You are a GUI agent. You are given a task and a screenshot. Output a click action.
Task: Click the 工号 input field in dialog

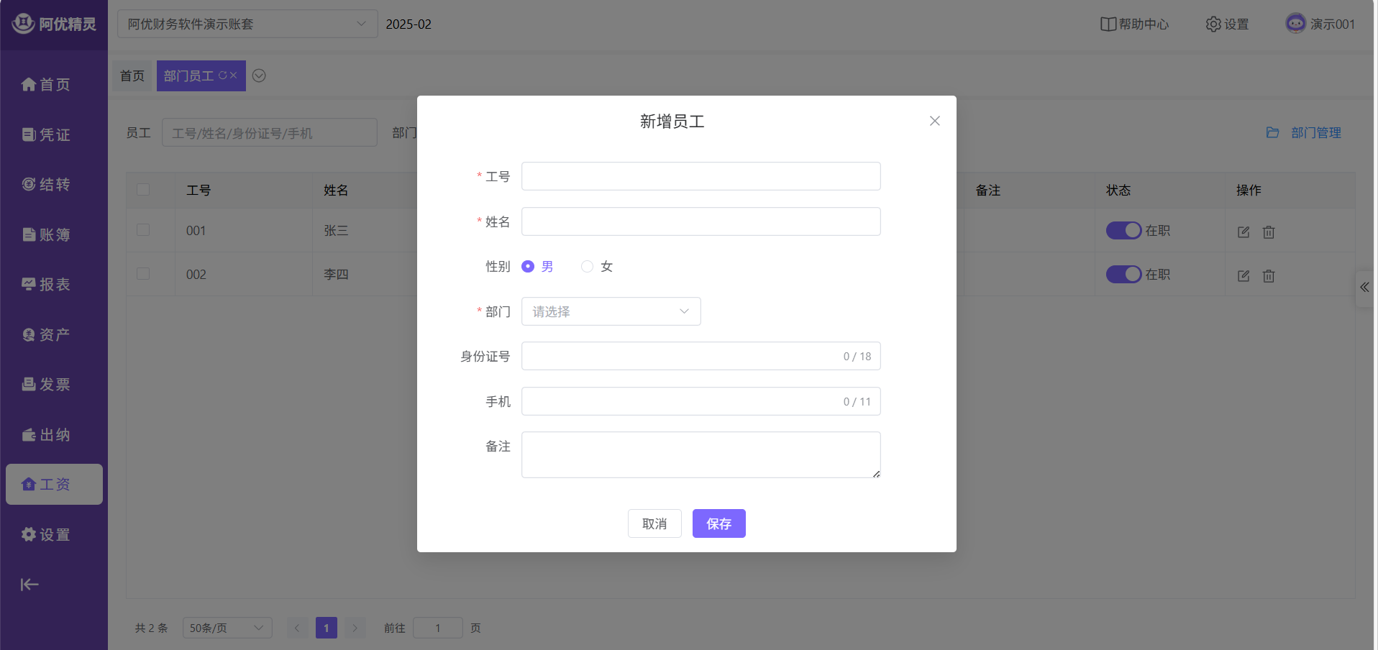pyautogui.click(x=701, y=176)
